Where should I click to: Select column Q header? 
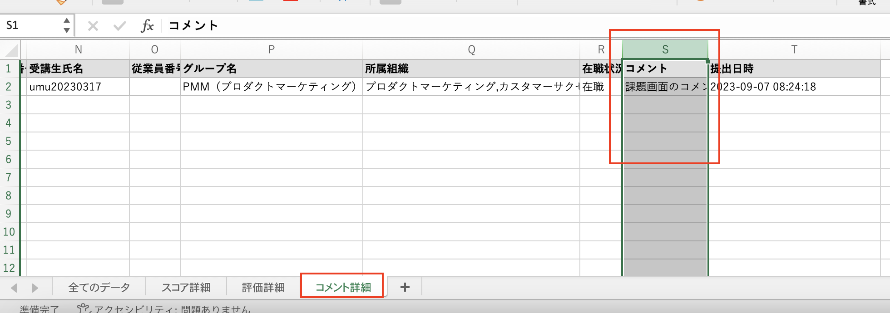tap(471, 49)
